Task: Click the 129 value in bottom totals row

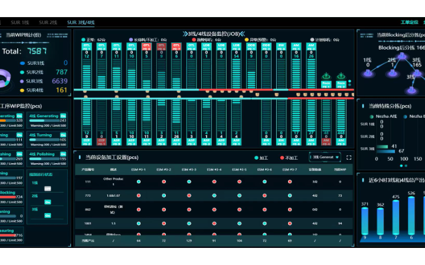Action: tap(189, 240)
